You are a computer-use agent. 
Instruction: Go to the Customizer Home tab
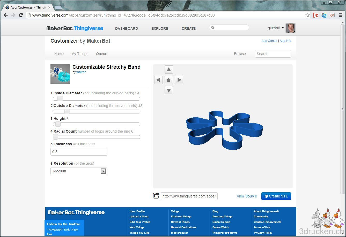59,54
